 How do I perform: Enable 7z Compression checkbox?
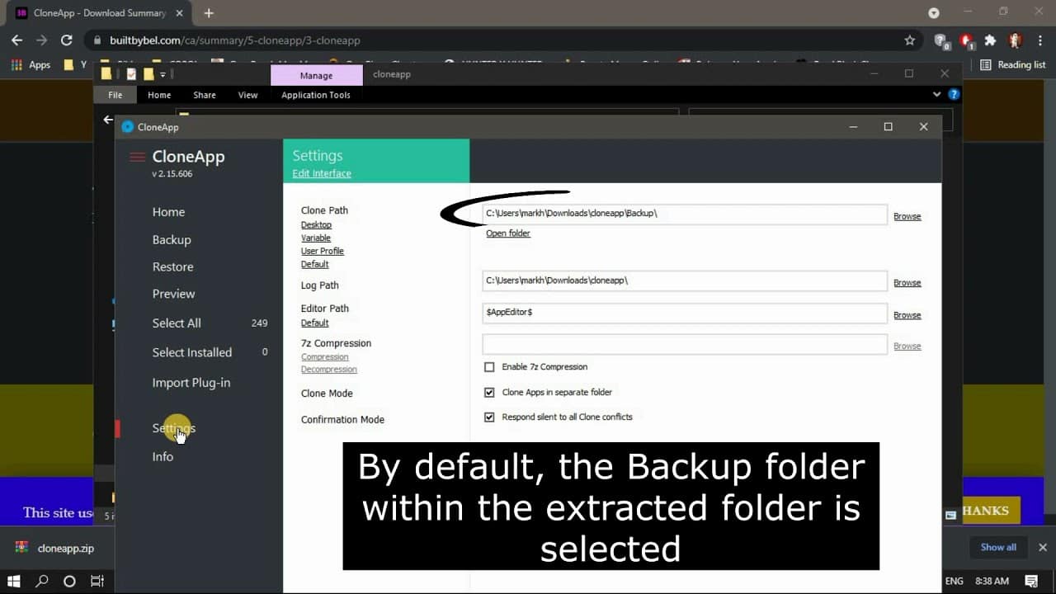(489, 367)
